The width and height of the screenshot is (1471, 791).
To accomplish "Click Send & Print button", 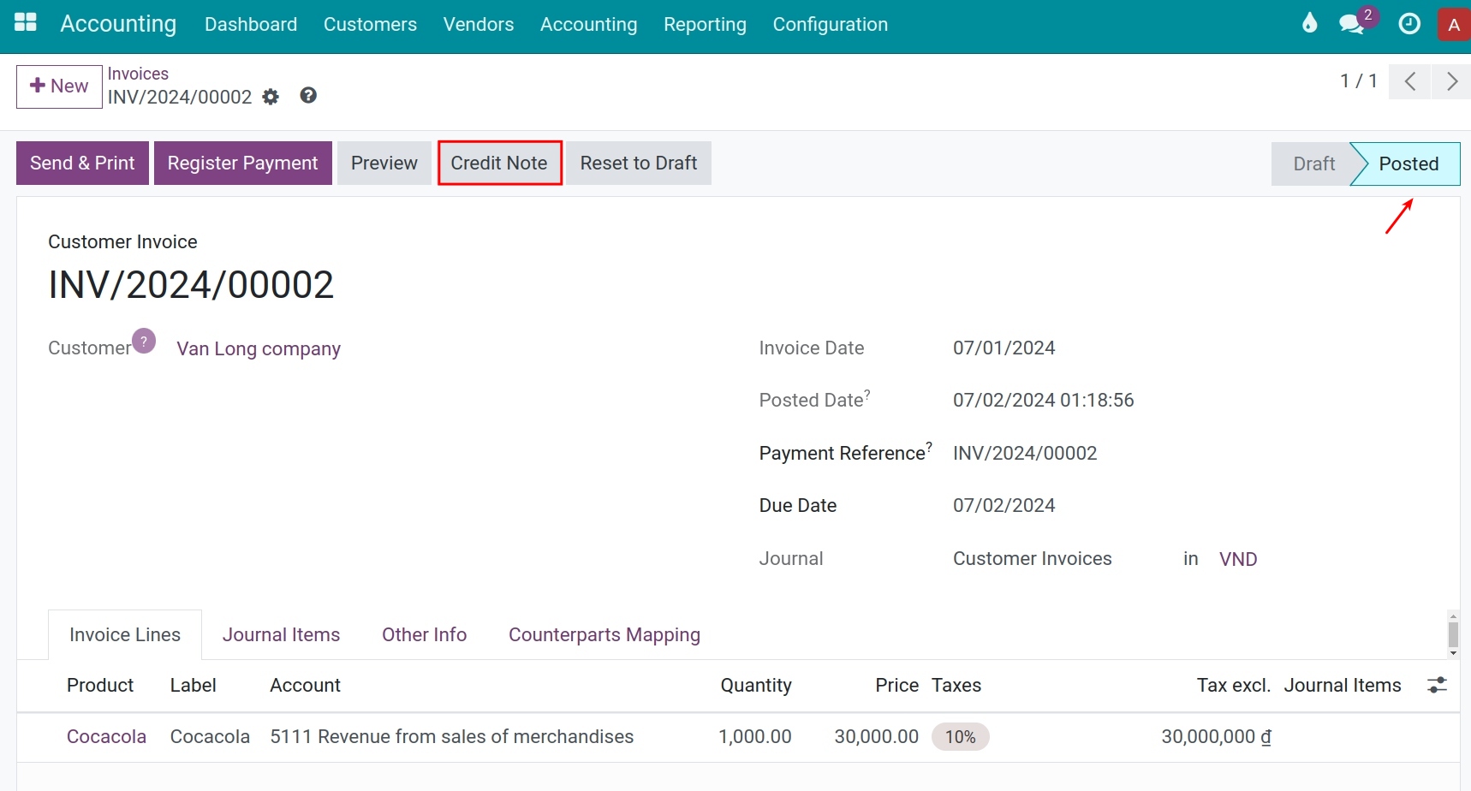I will (x=82, y=163).
